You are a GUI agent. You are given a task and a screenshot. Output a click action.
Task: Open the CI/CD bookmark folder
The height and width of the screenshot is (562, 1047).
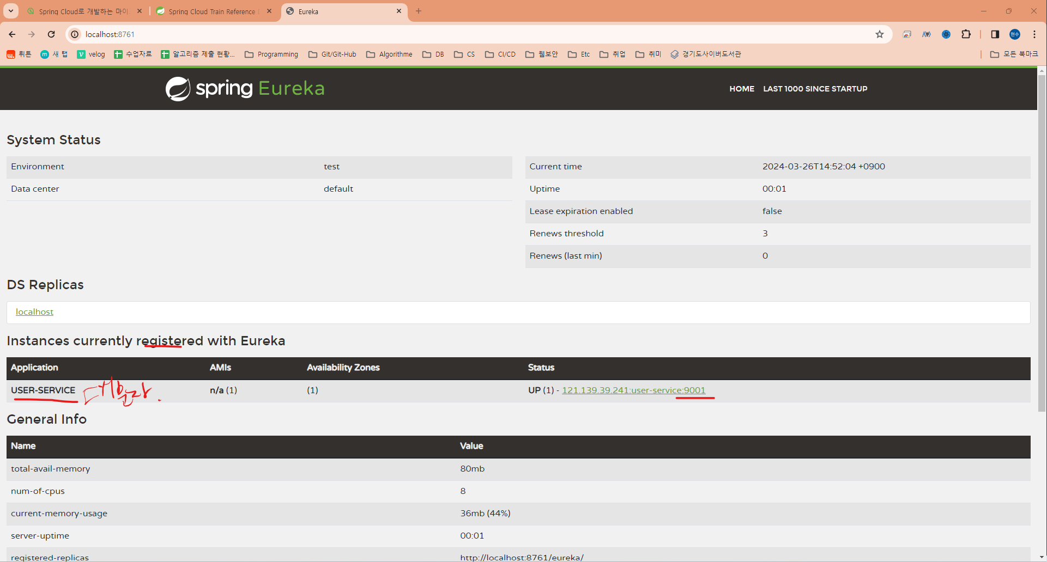(500, 54)
